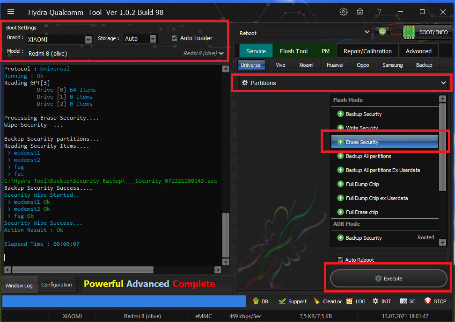Open the Repair/Calibration tab
This screenshot has width=455, height=322.
pyautogui.click(x=367, y=51)
